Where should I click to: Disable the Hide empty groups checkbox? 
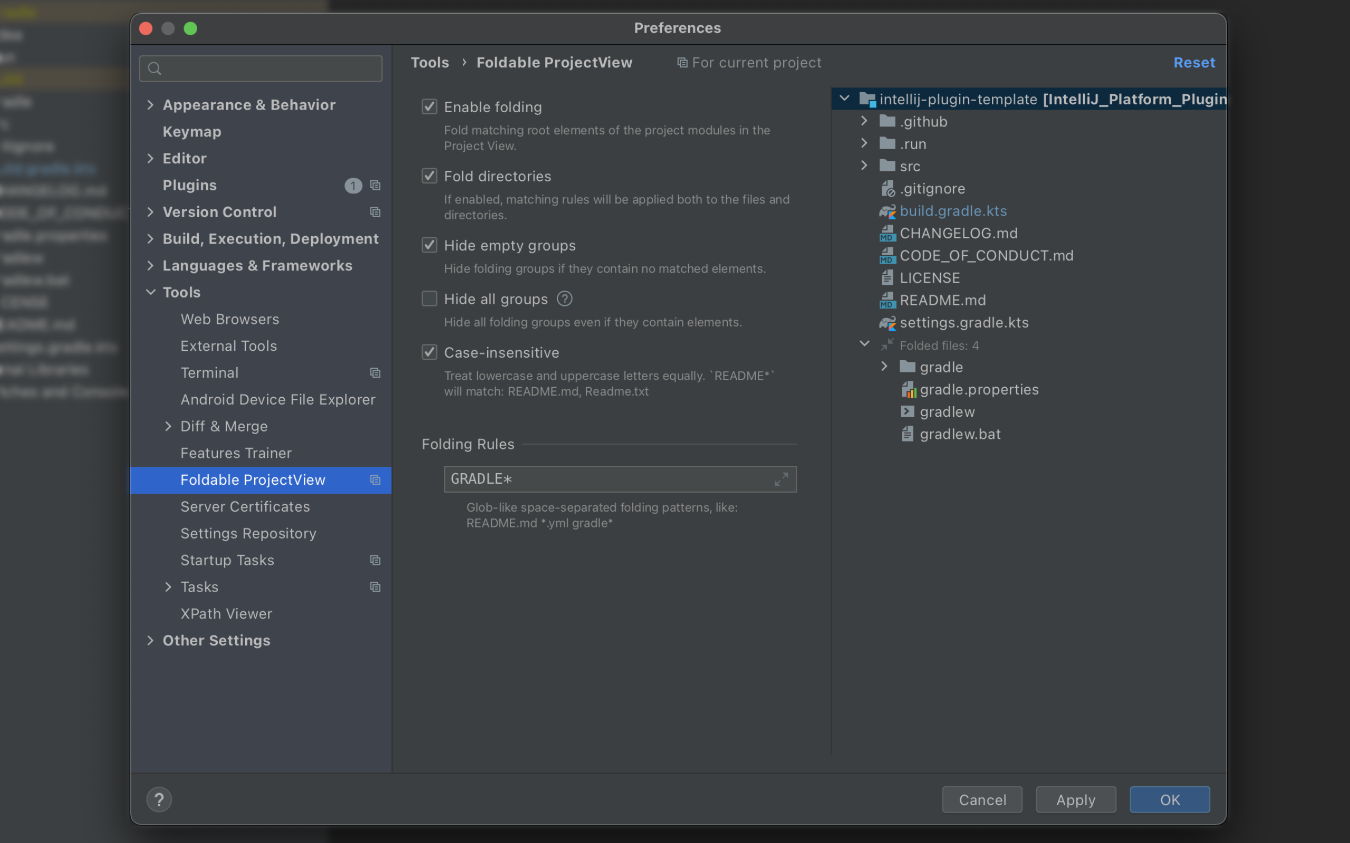(429, 245)
